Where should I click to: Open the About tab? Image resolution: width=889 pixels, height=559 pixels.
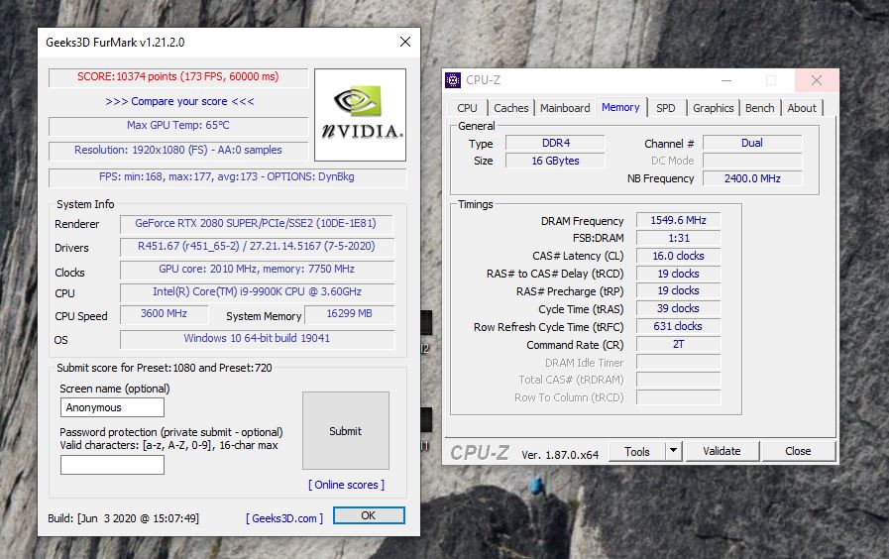(x=802, y=108)
